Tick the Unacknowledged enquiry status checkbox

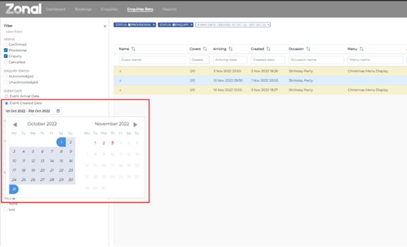click(5, 82)
